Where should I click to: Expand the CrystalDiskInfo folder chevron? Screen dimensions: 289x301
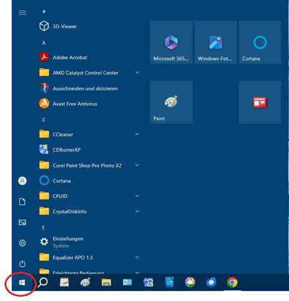coord(137,211)
